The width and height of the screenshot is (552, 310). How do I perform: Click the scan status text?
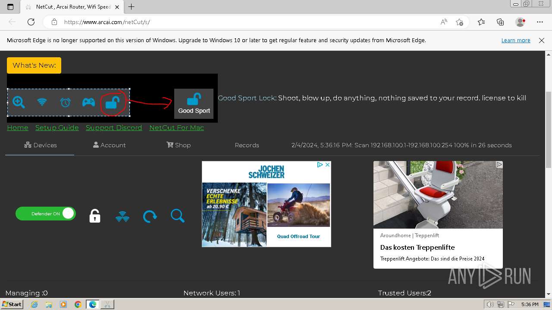(401, 145)
